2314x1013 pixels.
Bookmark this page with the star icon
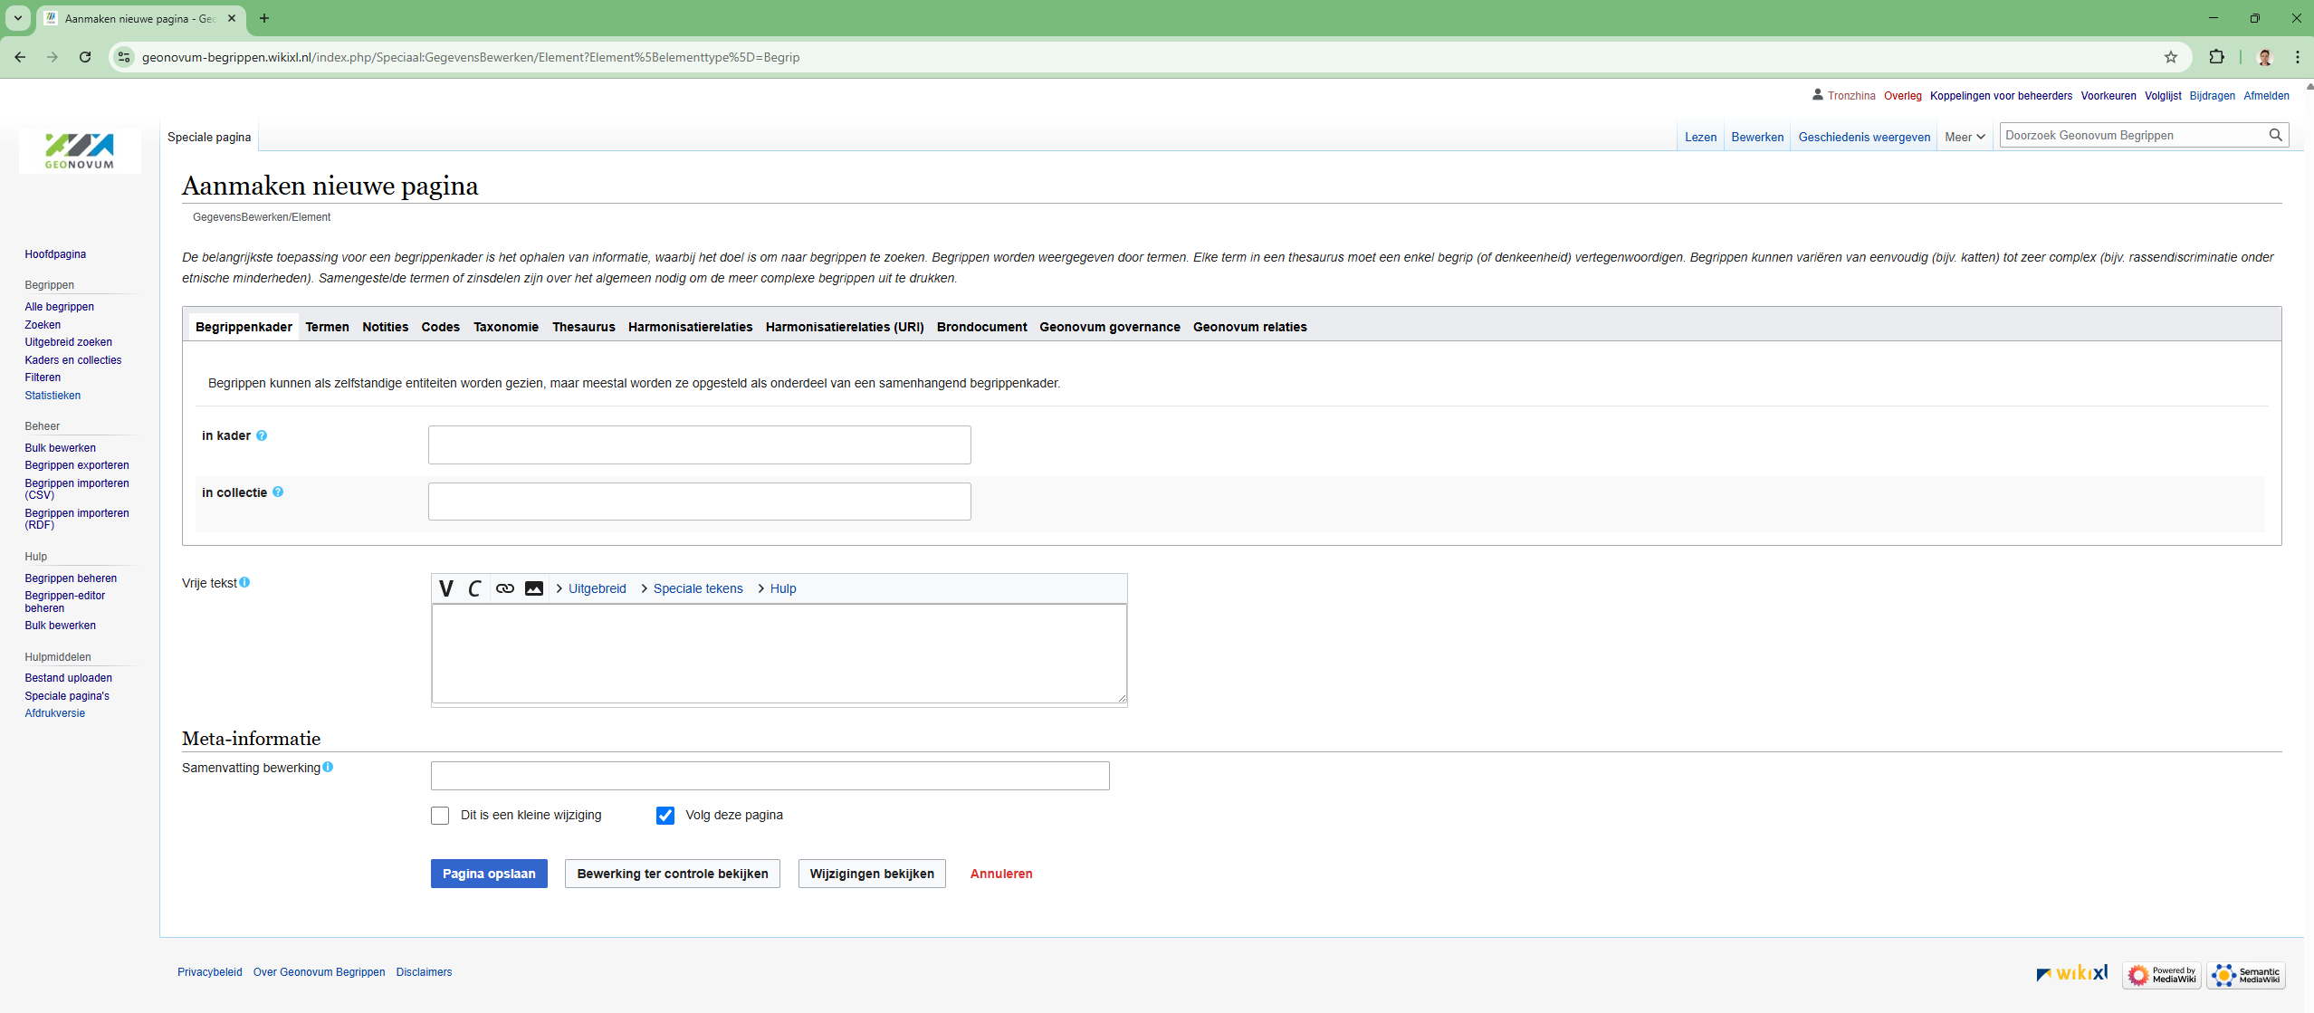[x=2171, y=57]
